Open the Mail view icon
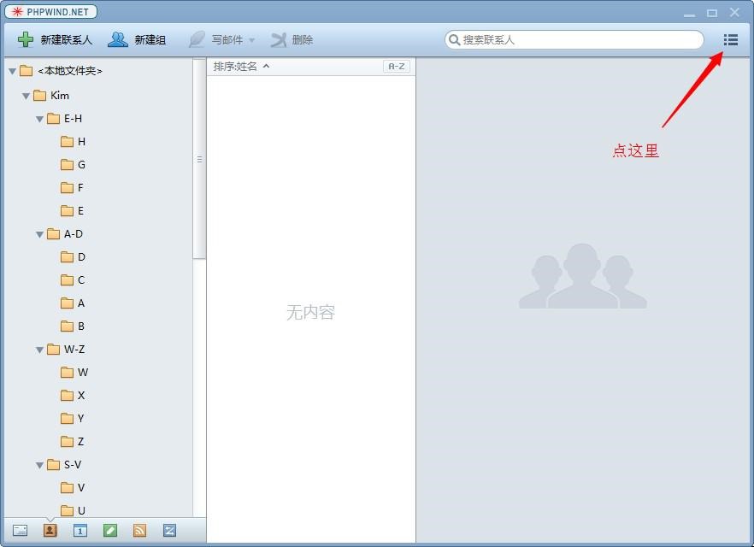This screenshot has height=547, width=754. pyautogui.click(x=20, y=530)
